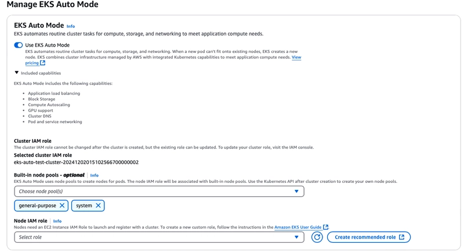Click Info link next to Node IAM role
This screenshot has height=252, width=464.
(57, 221)
